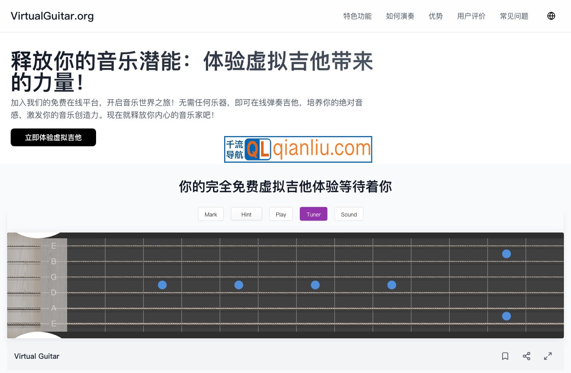Enable the Tuner mode
Image resolution: width=571 pixels, height=373 pixels.
[x=314, y=214]
